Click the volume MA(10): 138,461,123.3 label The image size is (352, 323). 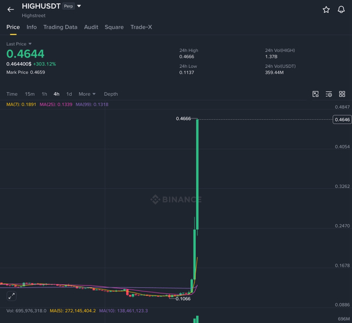tap(123, 311)
